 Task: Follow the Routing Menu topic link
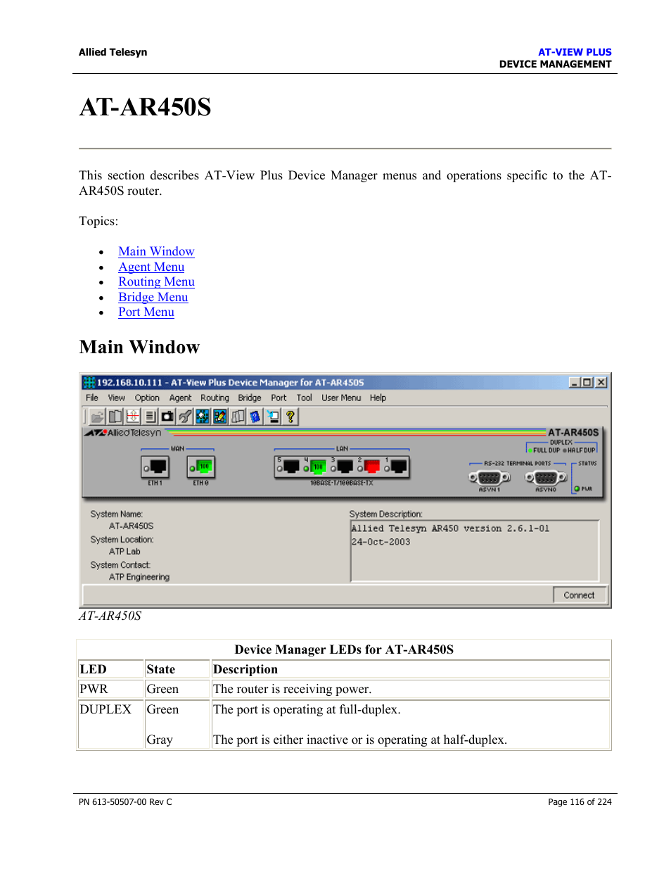point(156,281)
